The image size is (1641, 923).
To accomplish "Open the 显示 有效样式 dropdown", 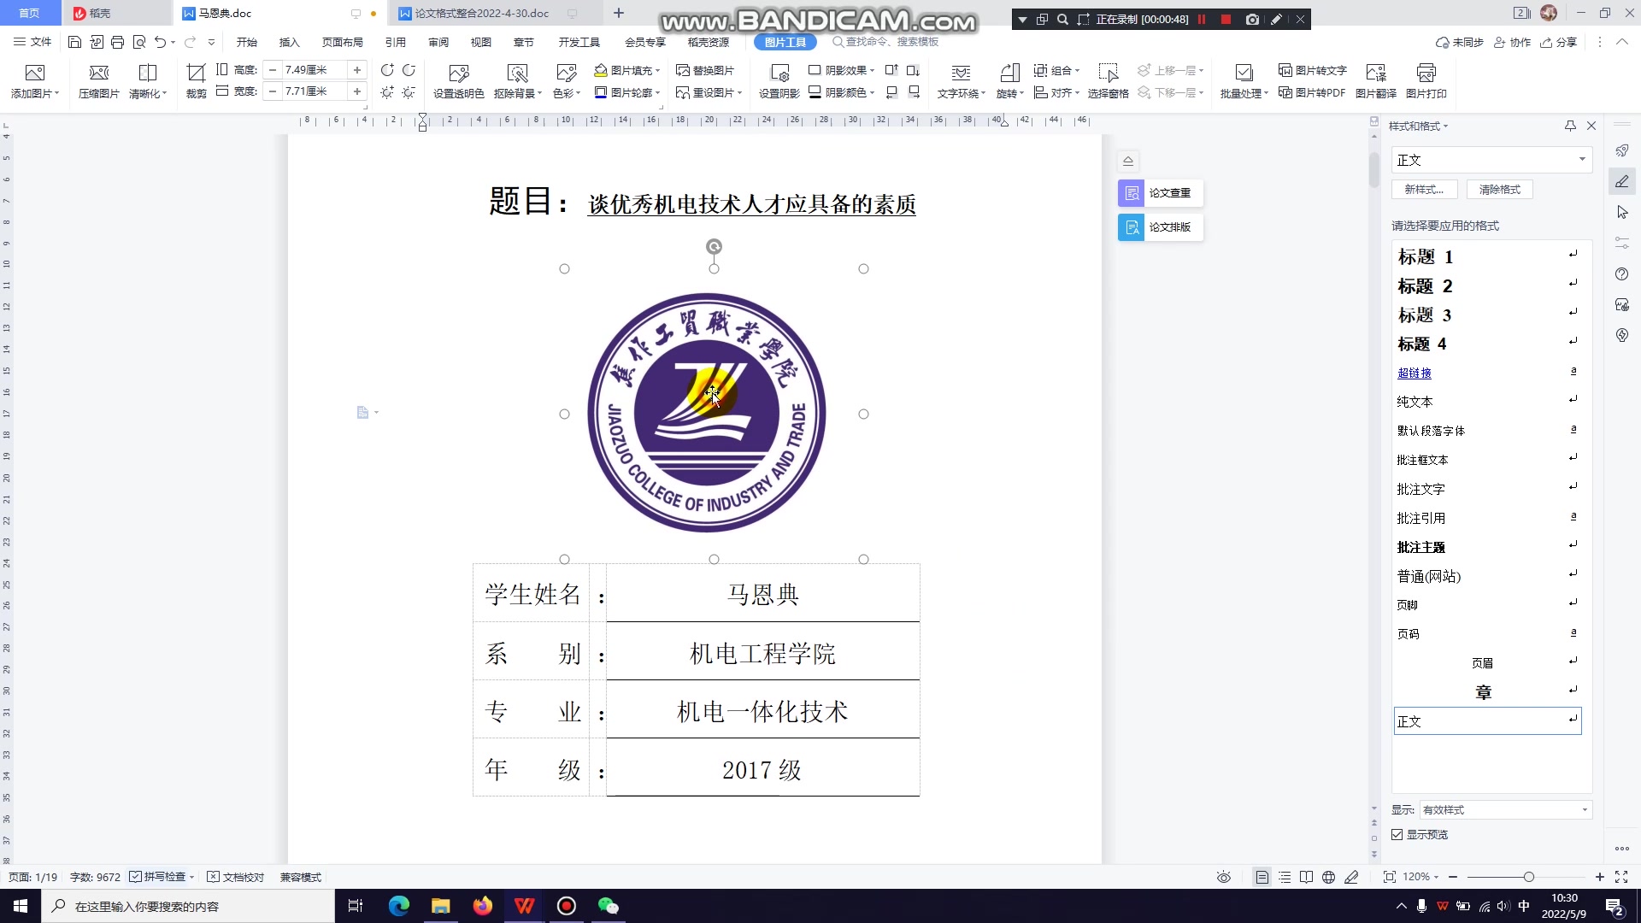I will 1505,809.
